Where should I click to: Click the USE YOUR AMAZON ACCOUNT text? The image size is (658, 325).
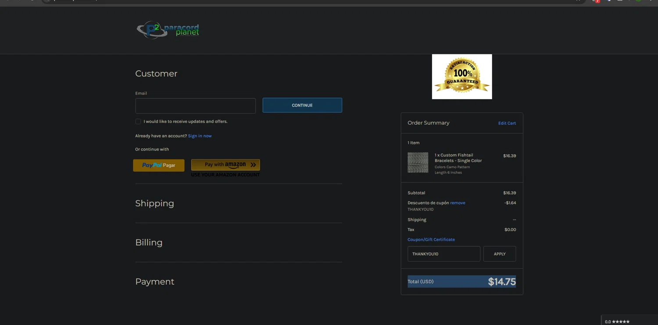pos(225,175)
